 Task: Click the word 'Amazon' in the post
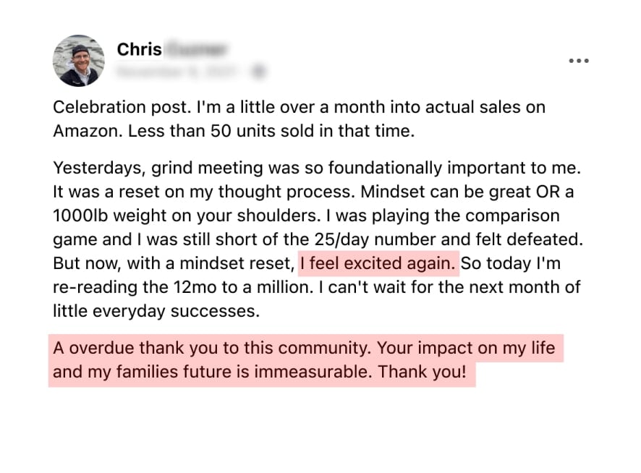(87, 131)
